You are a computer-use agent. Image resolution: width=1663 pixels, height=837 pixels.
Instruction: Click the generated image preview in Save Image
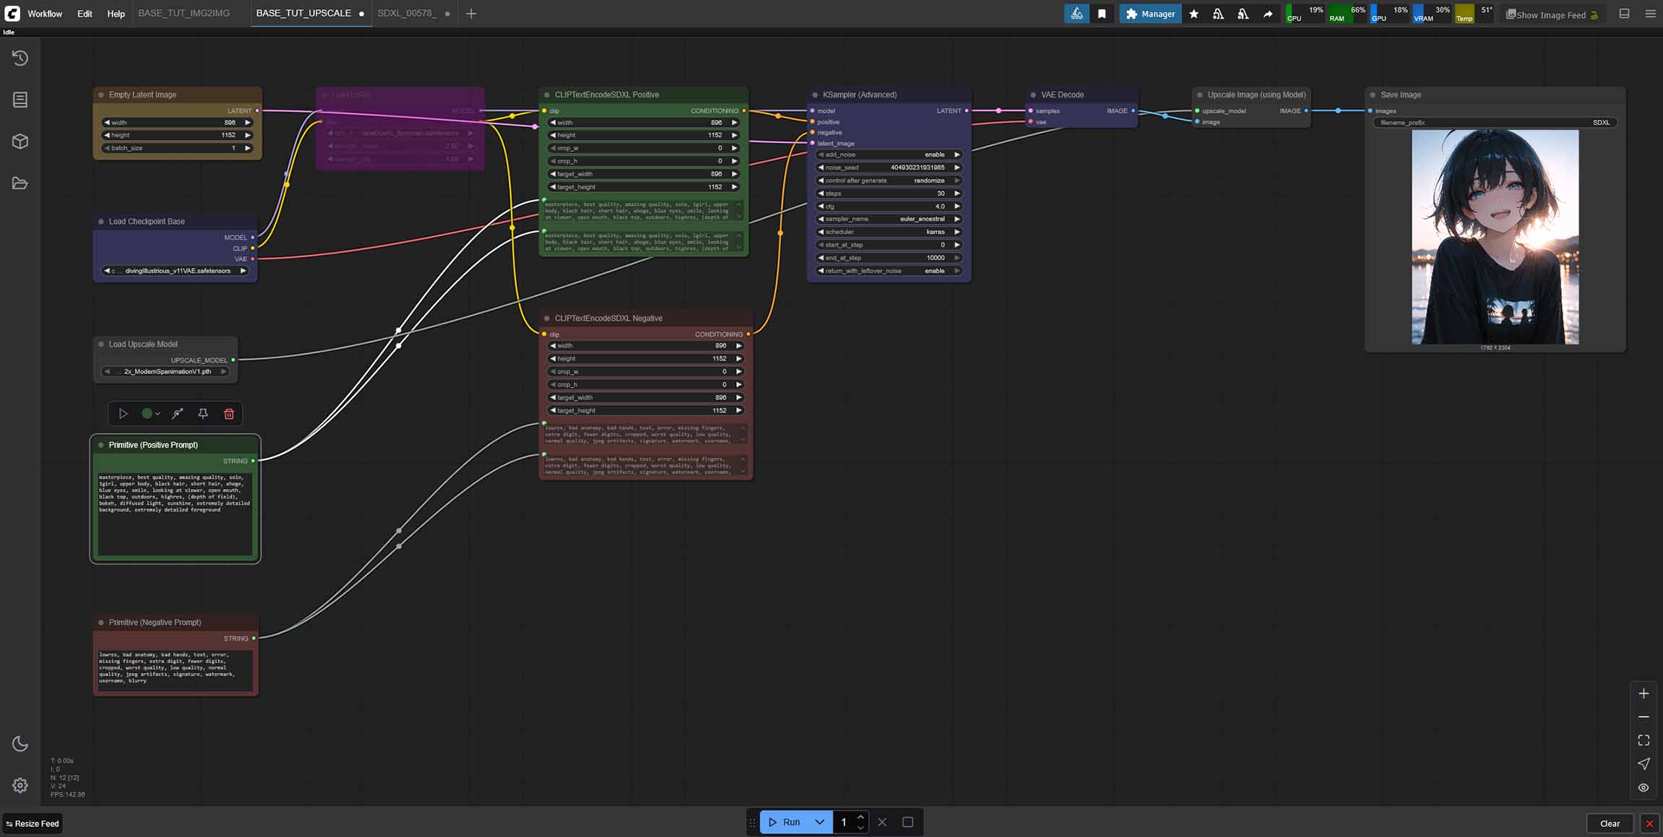[1495, 237]
